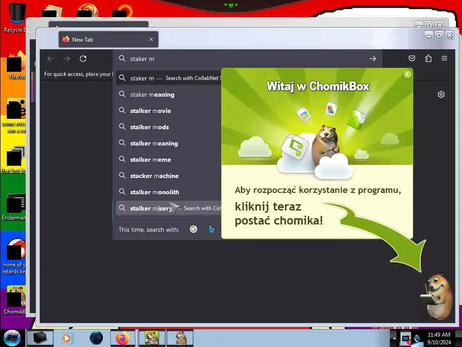Close the New Tab tab
The width and height of the screenshot is (462, 347).
click(x=151, y=39)
